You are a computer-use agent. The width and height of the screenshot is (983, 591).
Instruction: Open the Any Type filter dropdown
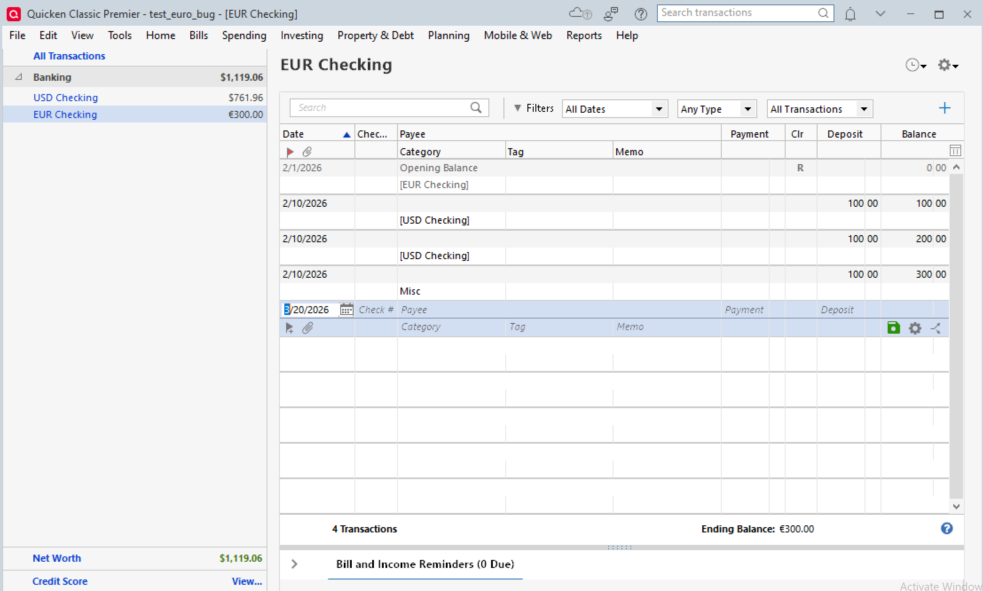tap(747, 109)
